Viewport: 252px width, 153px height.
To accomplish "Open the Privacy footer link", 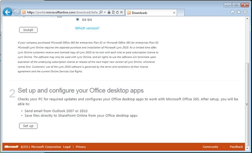I will (x=81, y=147).
